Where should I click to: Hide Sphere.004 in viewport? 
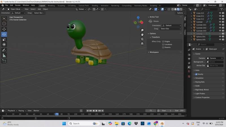tap(220, 37)
